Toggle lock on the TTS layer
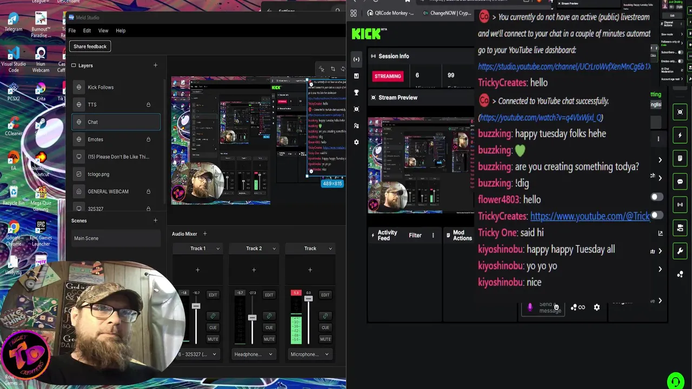692x389 pixels. tap(148, 105)
